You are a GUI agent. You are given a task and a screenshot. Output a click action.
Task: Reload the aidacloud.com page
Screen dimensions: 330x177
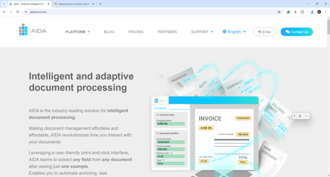click(18, 12)
